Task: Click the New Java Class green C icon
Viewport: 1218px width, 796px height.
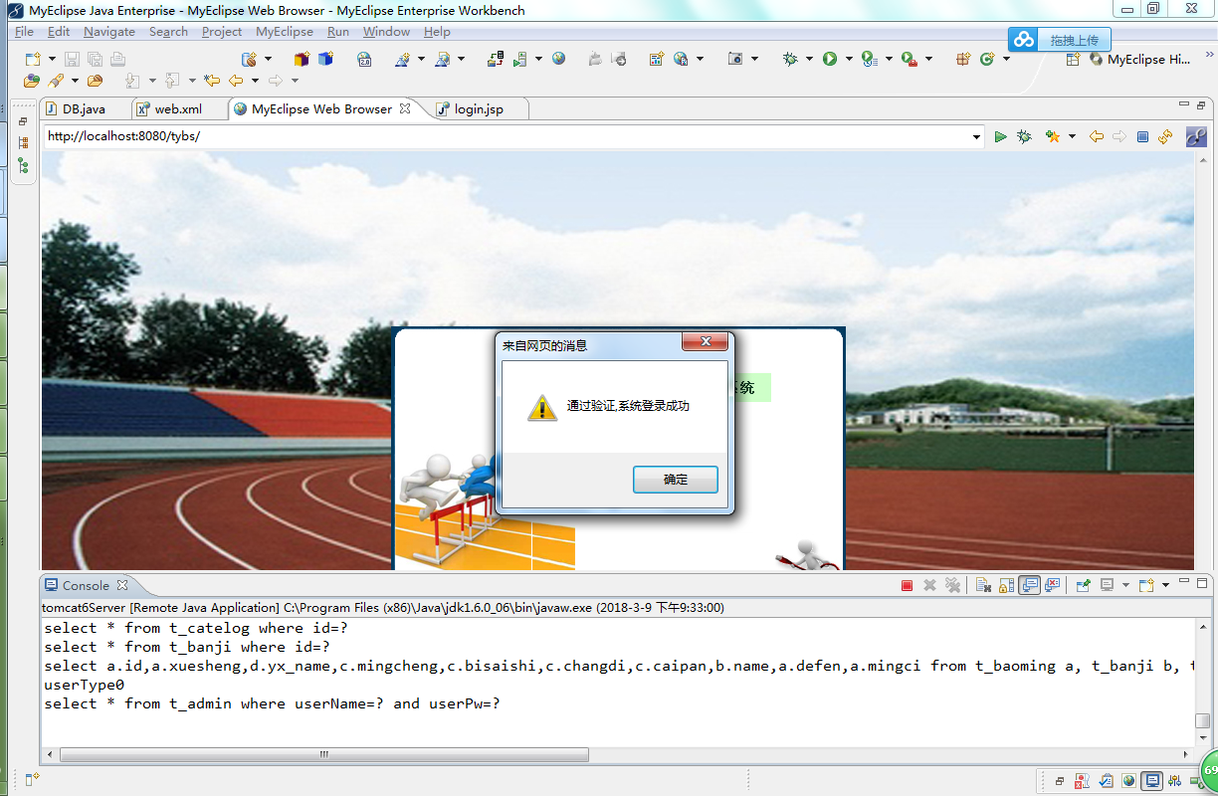Action: (987, 59)
